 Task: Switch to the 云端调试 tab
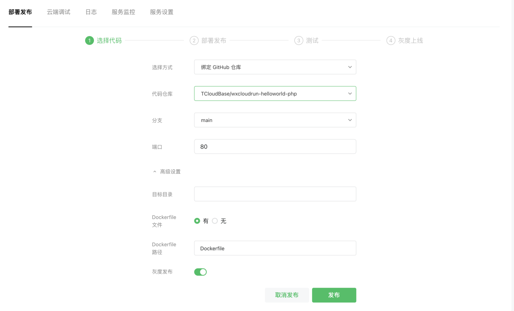[58, 12]
